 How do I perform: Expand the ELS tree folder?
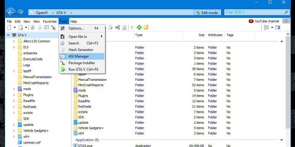pos(14,47)
